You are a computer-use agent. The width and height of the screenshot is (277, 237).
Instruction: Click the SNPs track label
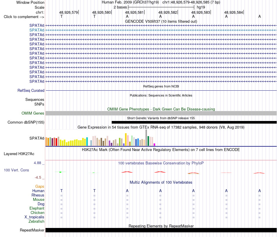(39, 104)
